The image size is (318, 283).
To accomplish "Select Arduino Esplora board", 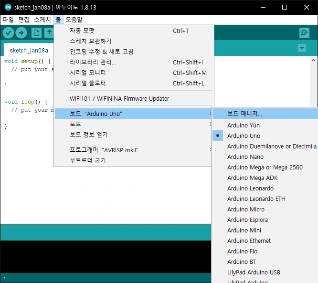I will point(265,220).
